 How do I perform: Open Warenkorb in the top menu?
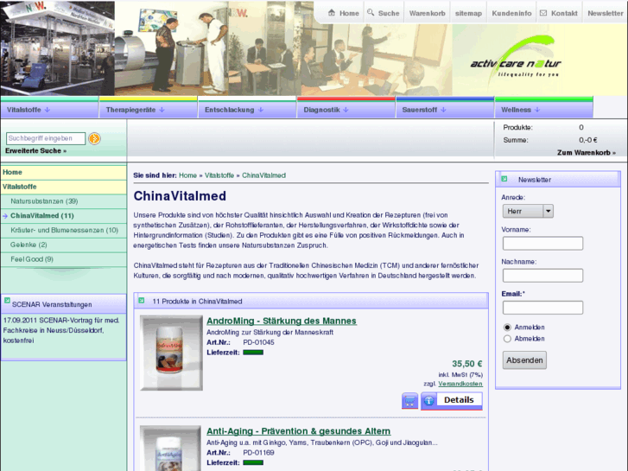[427, 13]
